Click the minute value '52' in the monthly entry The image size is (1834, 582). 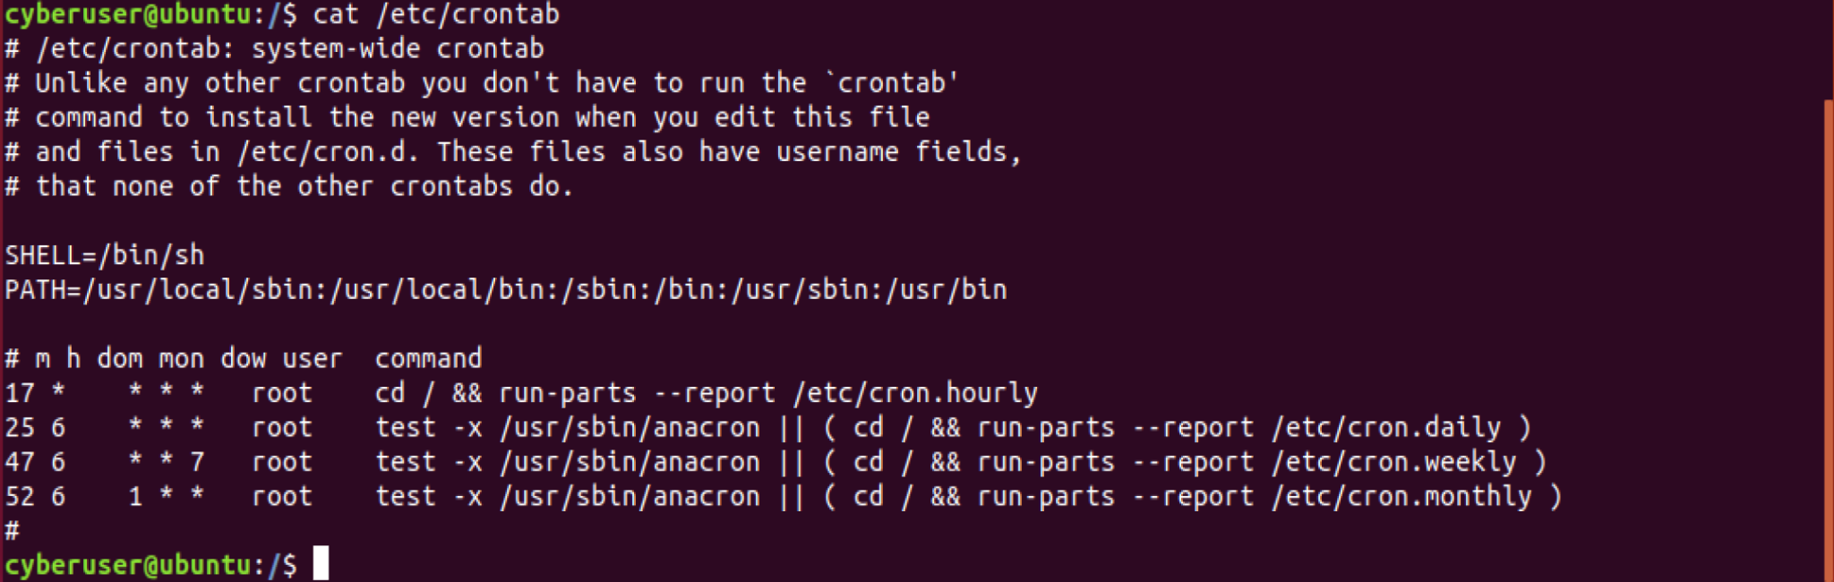pos(20,496)
